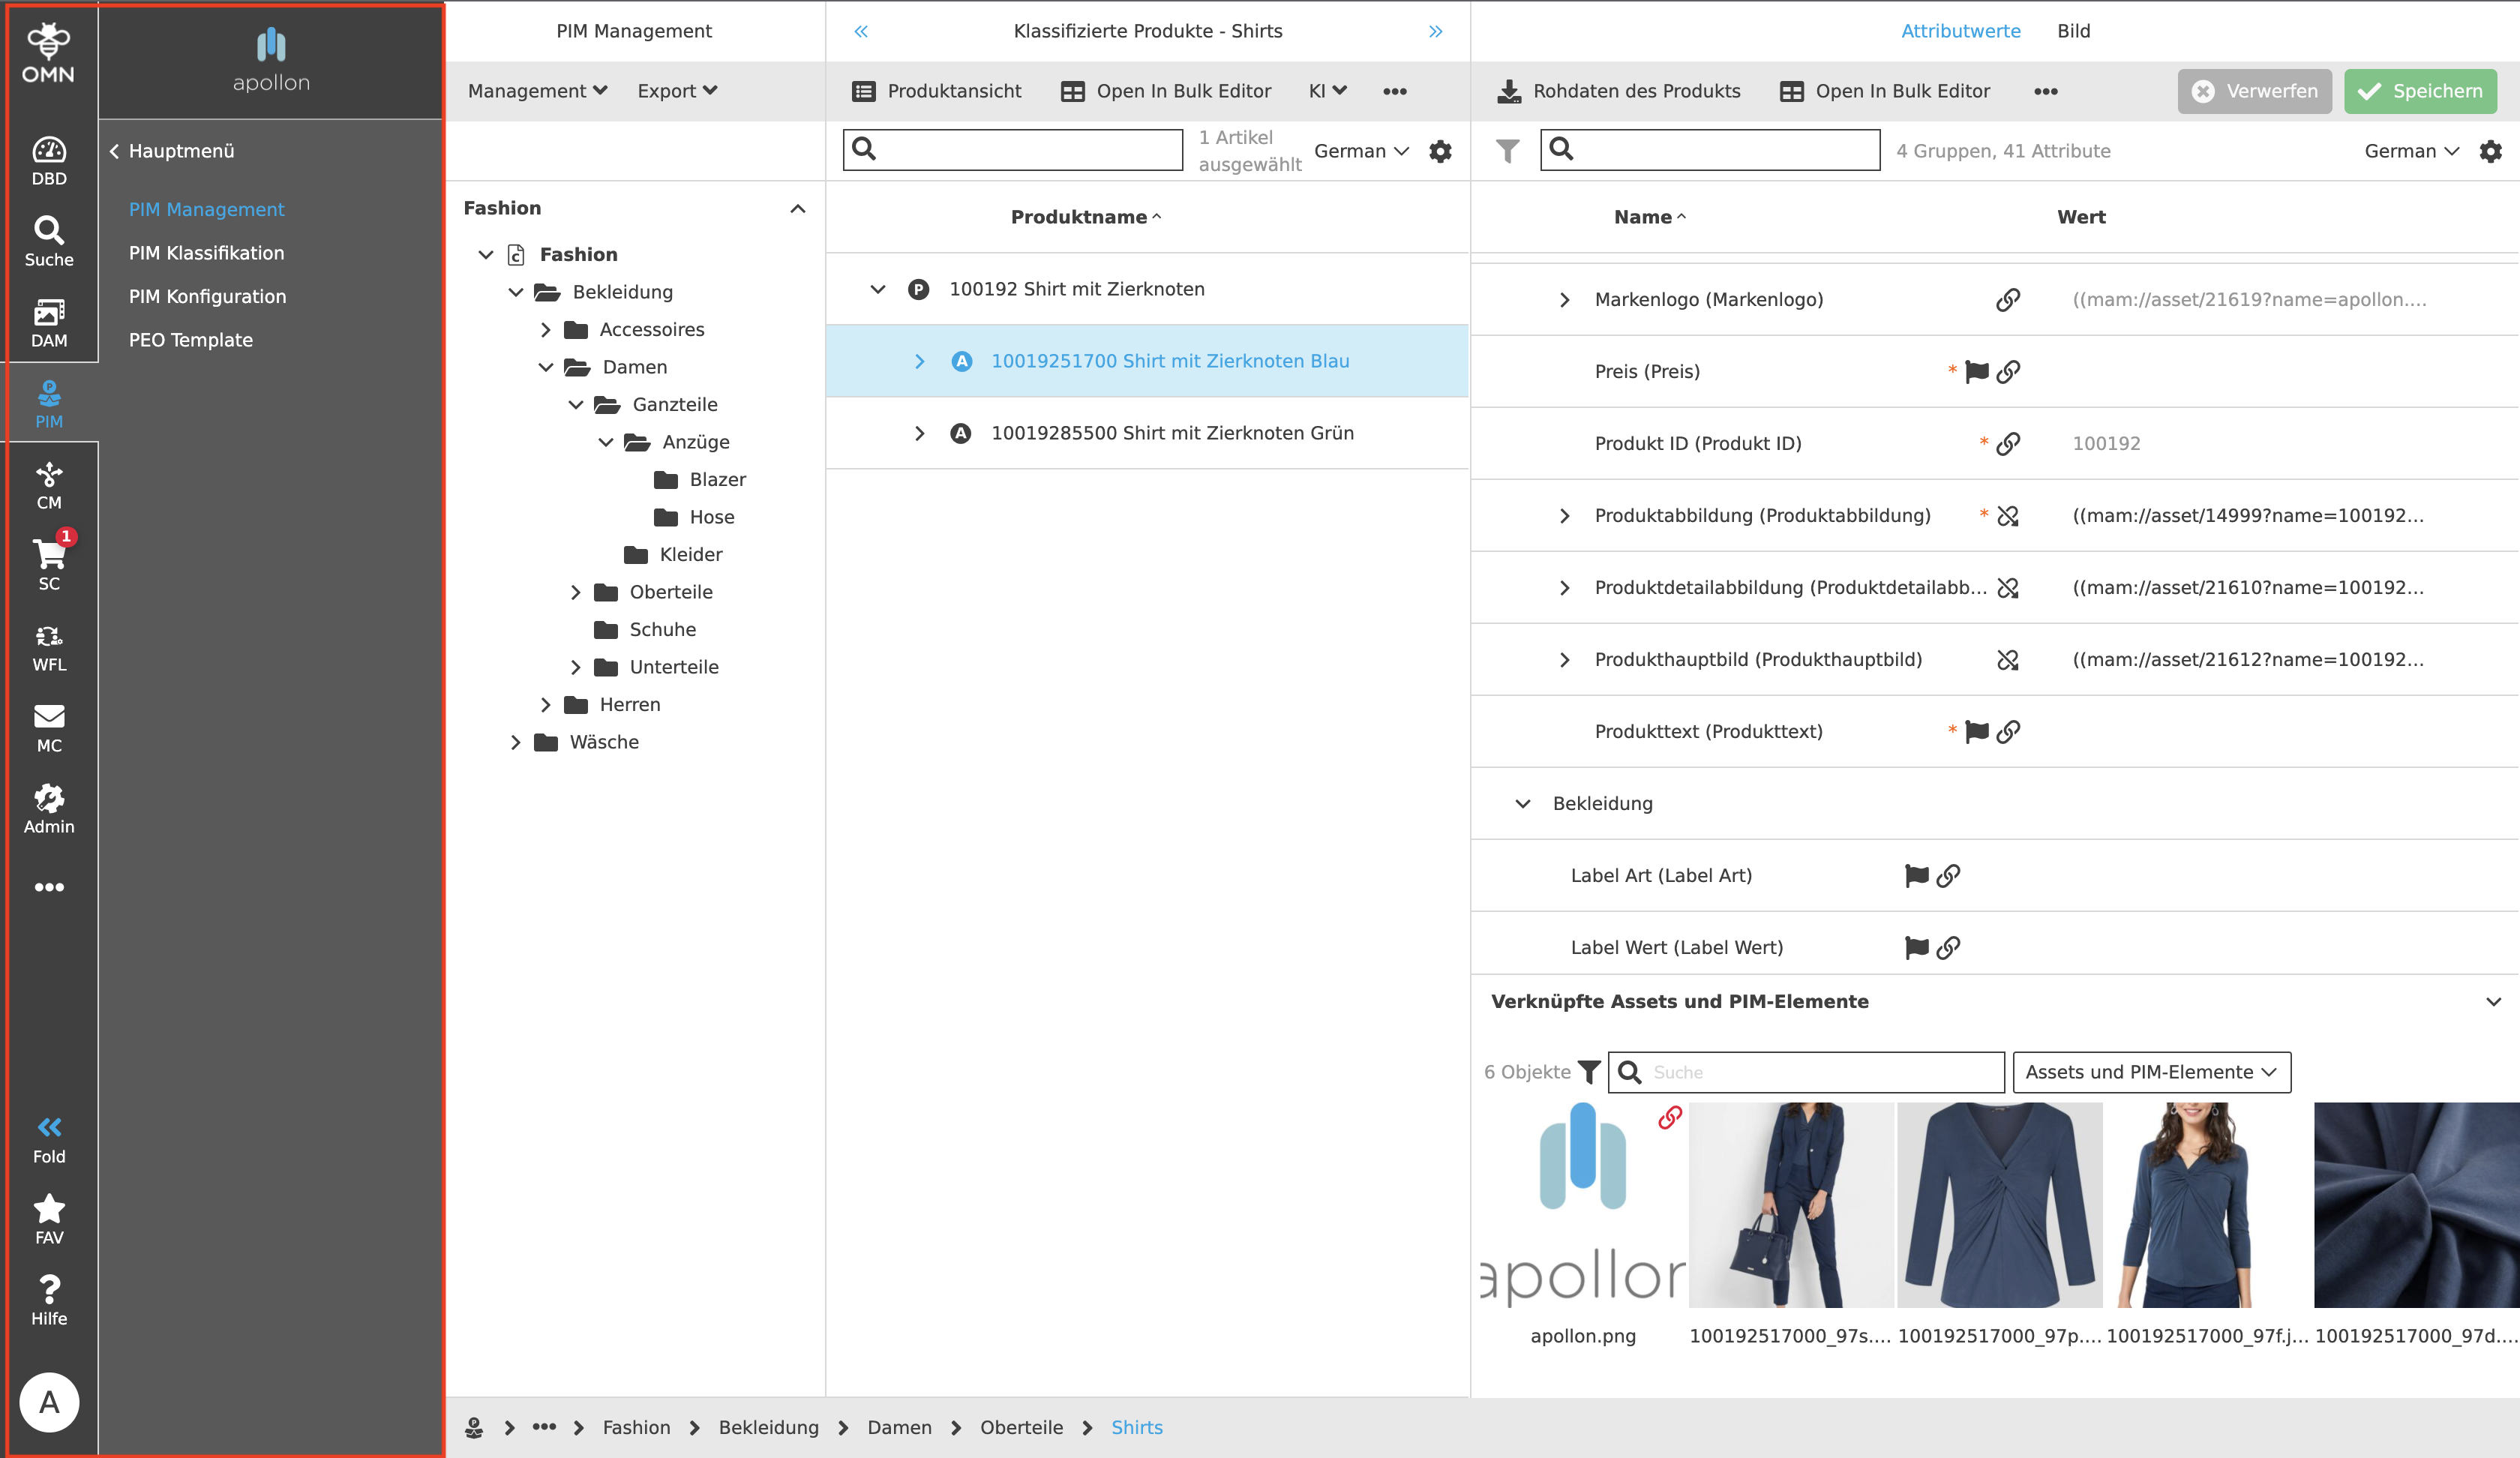Click the filter funnel in attributes panel
This screenshot has height=1458, width=2520.
[1507, 151]
